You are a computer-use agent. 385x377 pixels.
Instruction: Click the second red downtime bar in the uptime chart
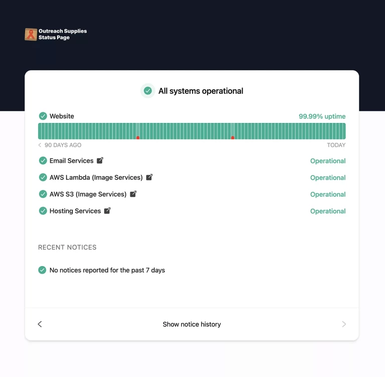pyautogui.click(x=233, y=137)
